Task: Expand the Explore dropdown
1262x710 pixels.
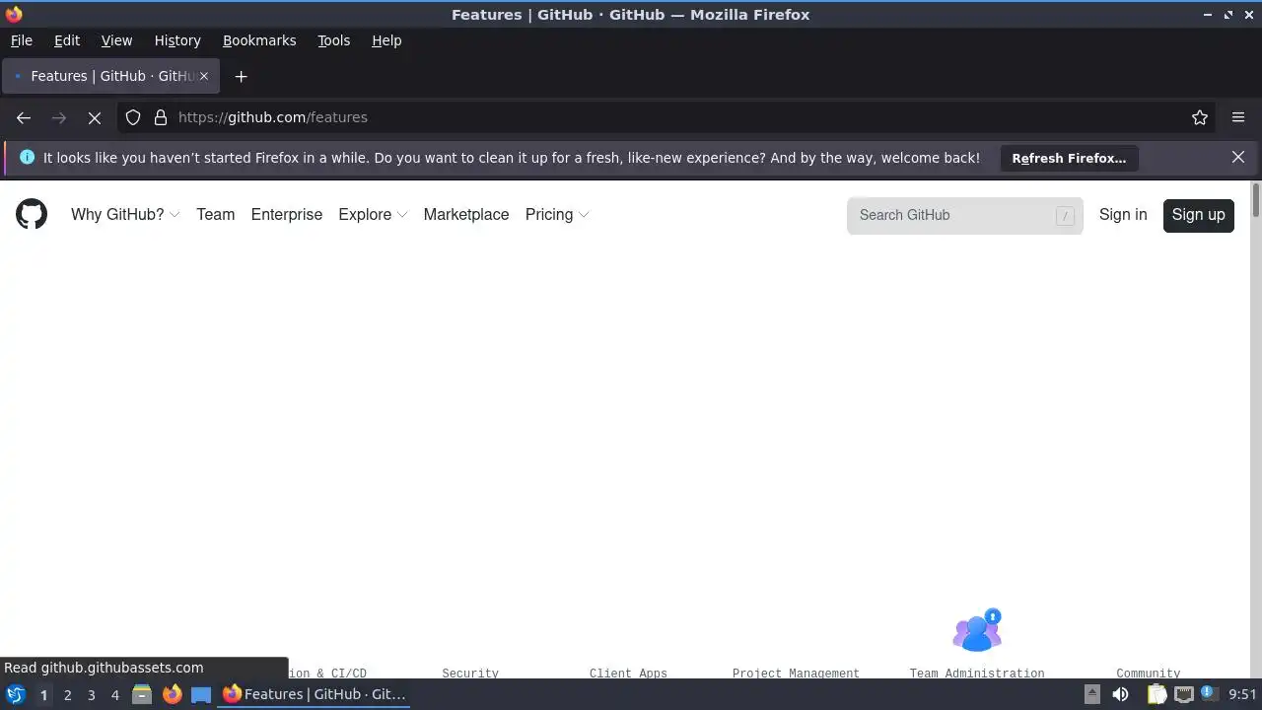Action: point(373,214)
